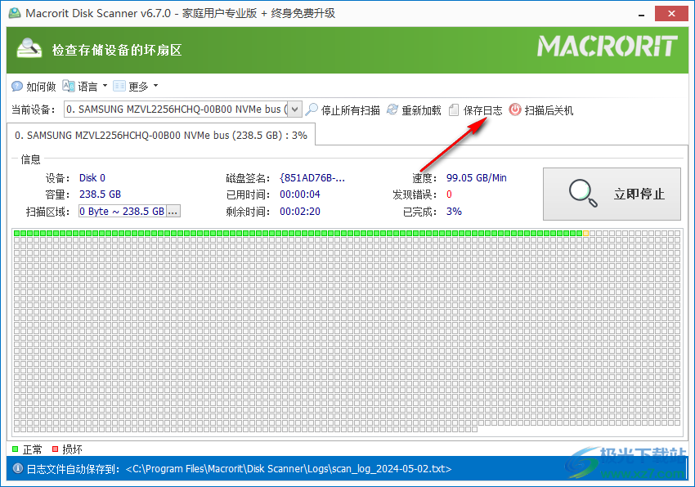The width and height of the screenshot is (695, 487).
Task: Click the 扫描后关机 shutdown icon
Action: (x=515, y=109)
